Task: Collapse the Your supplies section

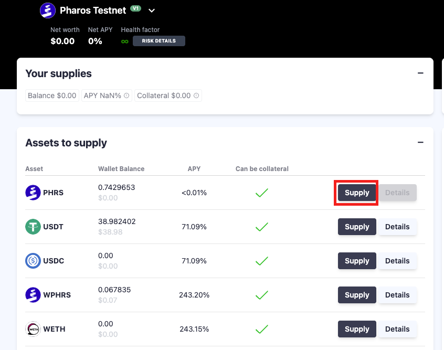Action: click(420, 73)
